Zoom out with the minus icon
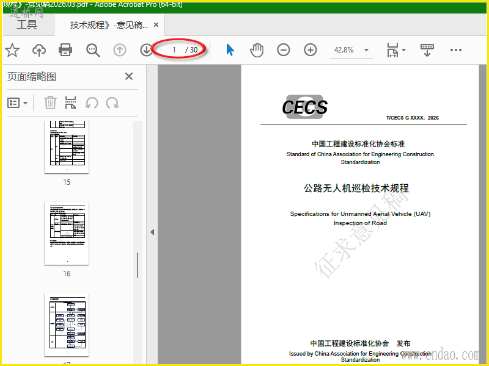This screenshot has height=366, width=489. pyautogui.click(x=284, y=50)
